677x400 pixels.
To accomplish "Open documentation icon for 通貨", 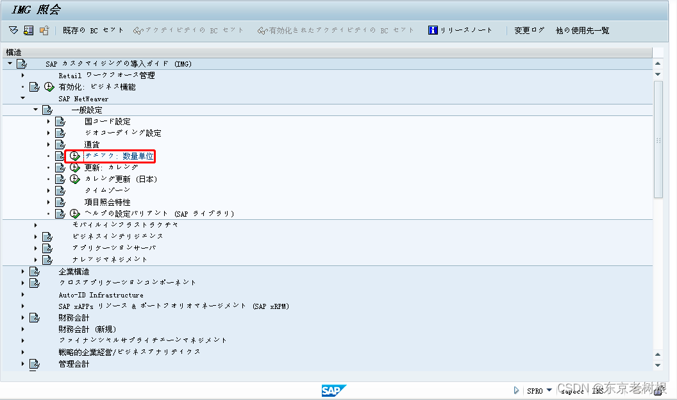I will 60,145.
